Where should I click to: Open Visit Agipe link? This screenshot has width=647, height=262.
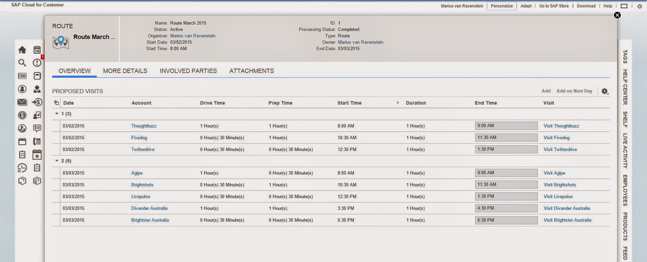coord(554,173)
